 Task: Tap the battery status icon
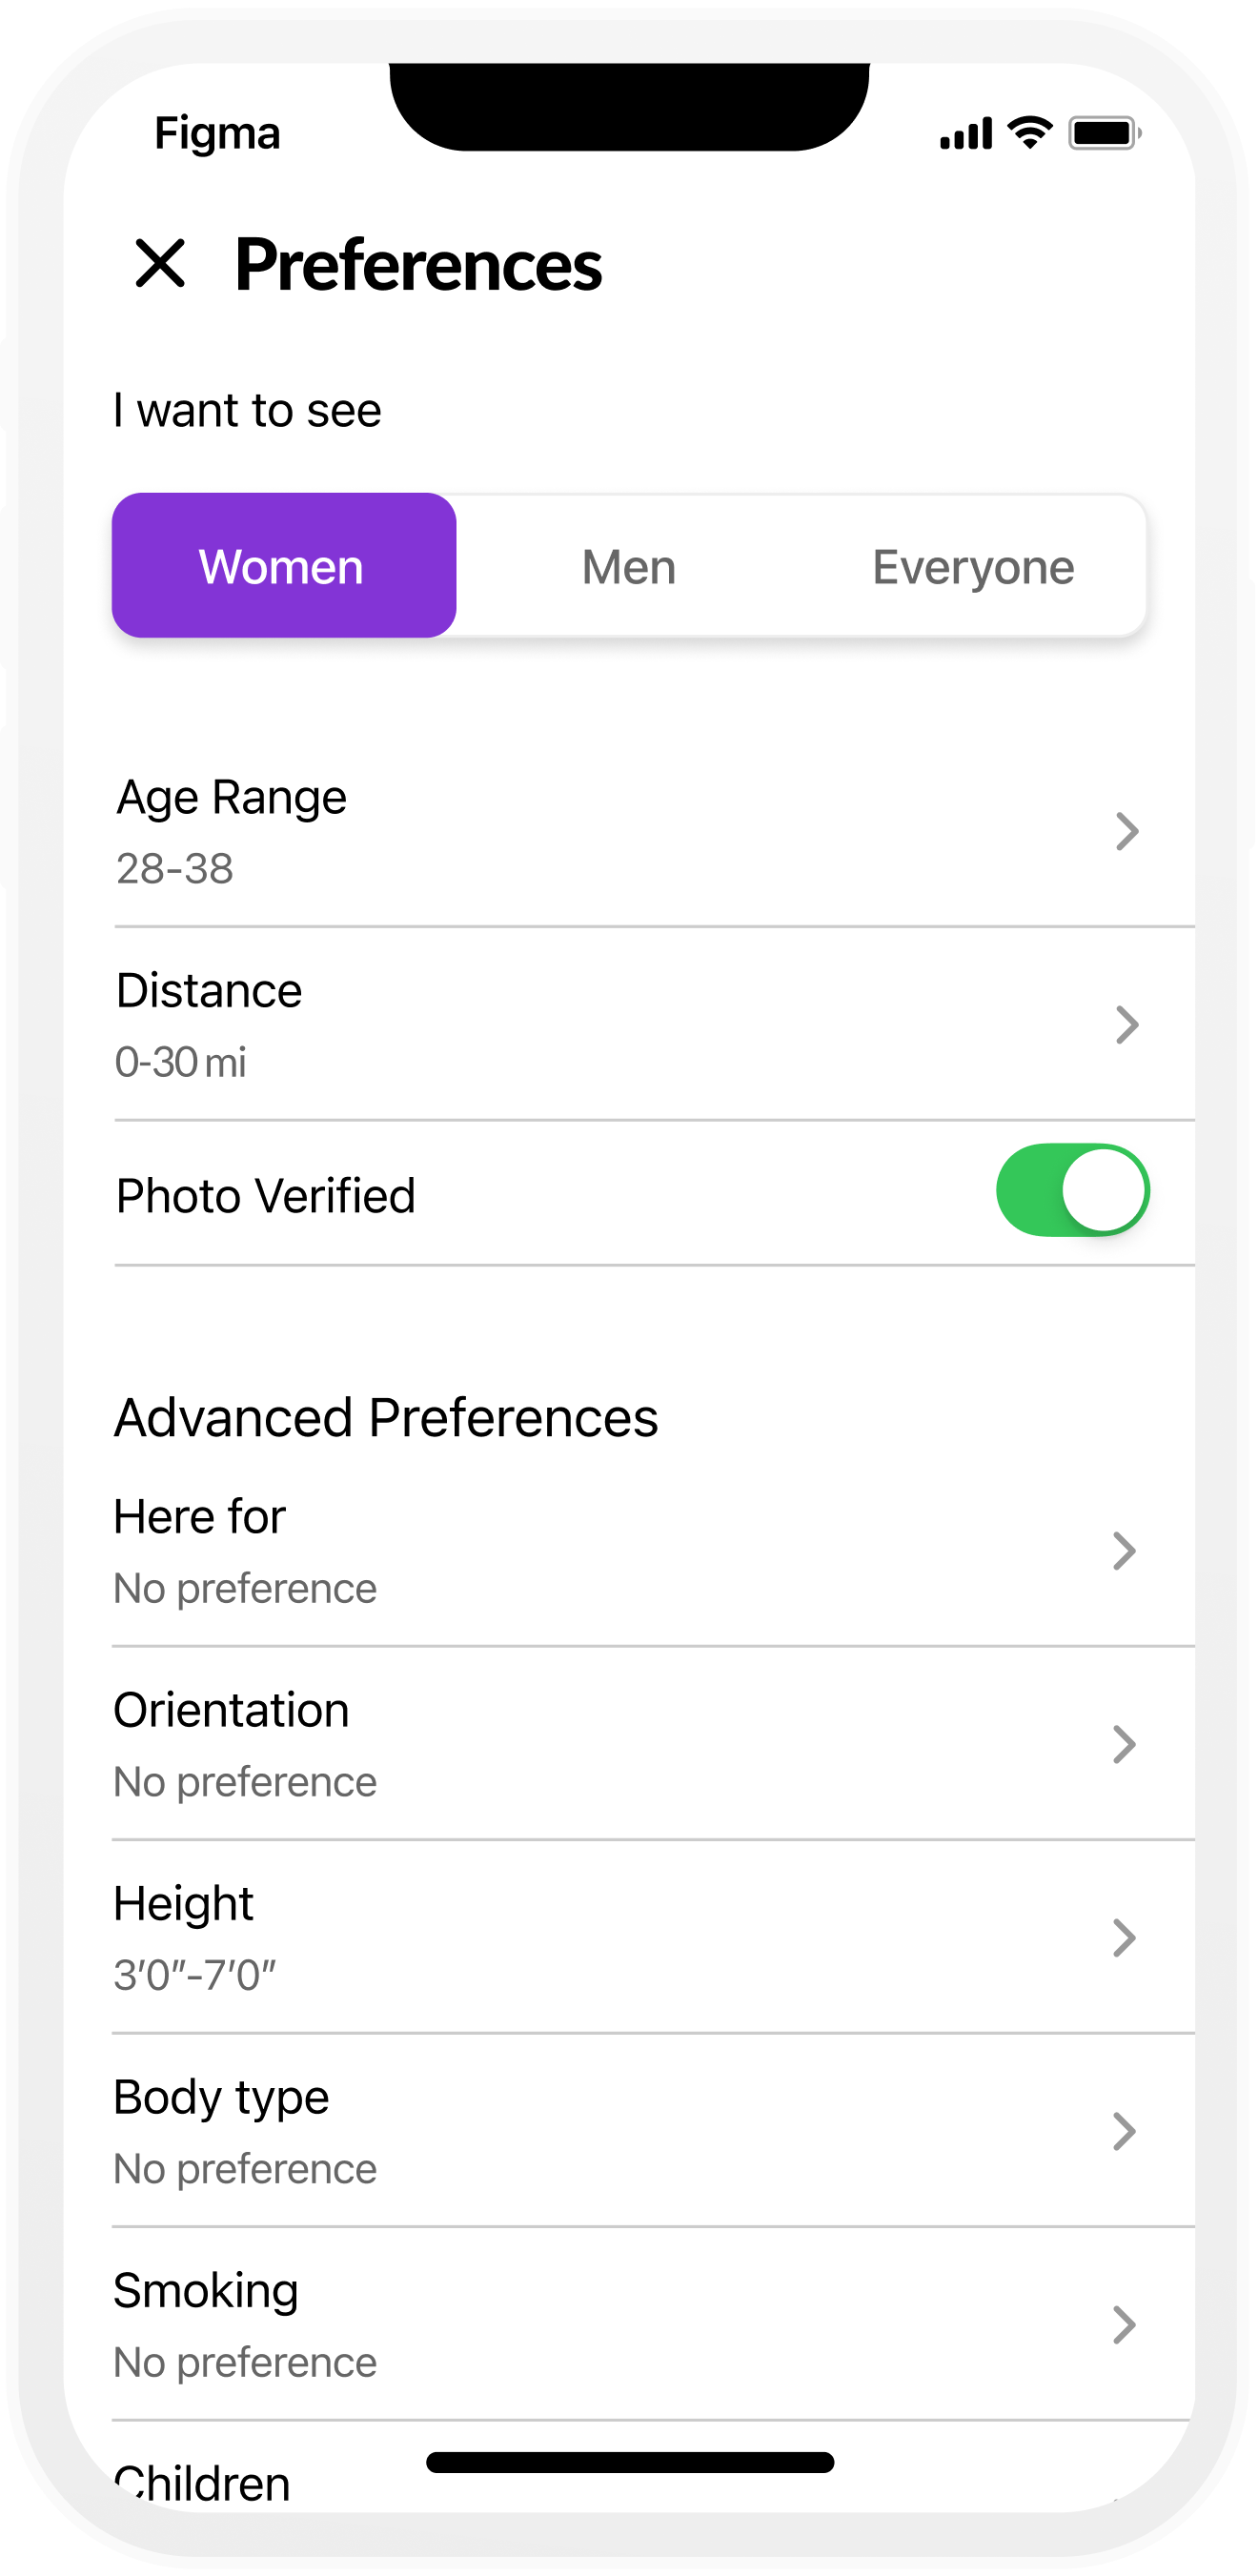coord(1104,132)
